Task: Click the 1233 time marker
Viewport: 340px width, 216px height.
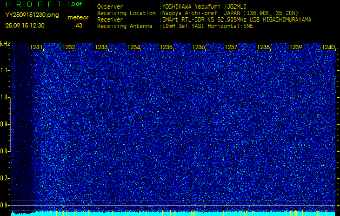Action: pos(101,47)
